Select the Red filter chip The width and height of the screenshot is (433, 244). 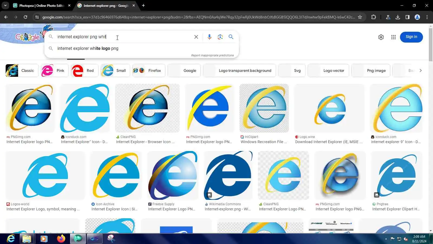pos(85,70)
